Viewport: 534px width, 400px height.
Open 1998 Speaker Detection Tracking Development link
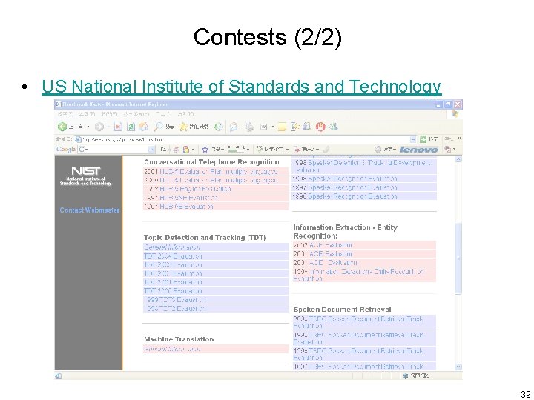click(363, 166)
